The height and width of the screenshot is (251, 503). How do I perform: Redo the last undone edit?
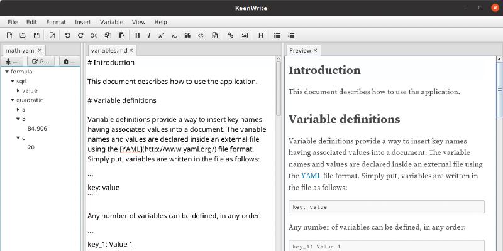[x=80, y=35]
